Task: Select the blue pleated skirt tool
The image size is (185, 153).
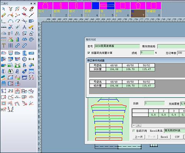Action: [24, 40]
